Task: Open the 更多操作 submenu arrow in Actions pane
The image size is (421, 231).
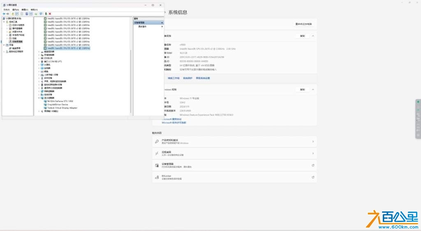Action: point(162,27)
